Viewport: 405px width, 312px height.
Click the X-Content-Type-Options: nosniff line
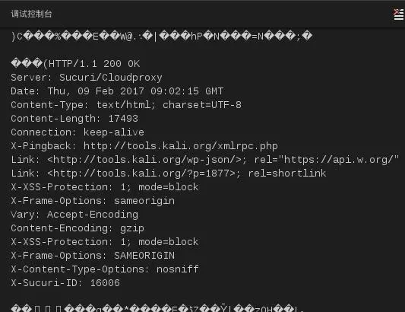coord(105,269)
